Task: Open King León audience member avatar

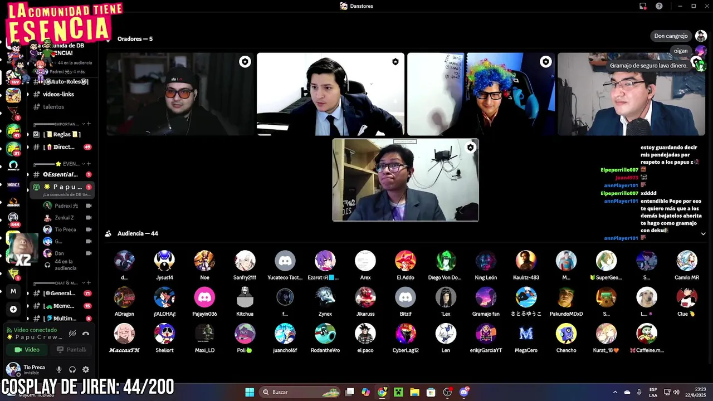Action: 486,261
